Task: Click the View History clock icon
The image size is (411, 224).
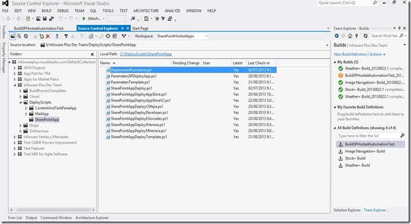Action: [108, 36]
